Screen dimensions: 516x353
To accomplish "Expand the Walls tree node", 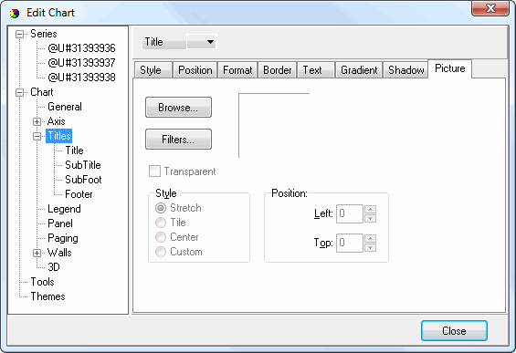I will [37, 253].
